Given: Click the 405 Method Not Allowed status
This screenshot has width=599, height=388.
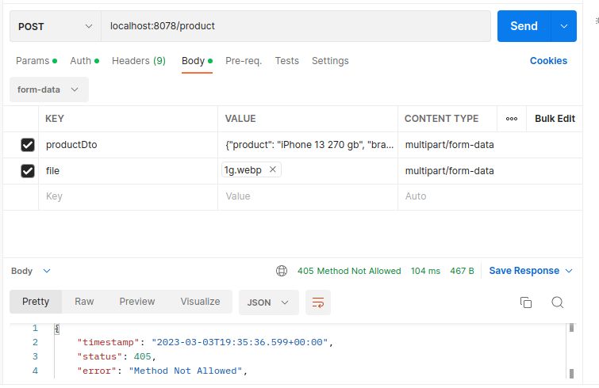Looking at the screenshot, I should coord(349,271).
